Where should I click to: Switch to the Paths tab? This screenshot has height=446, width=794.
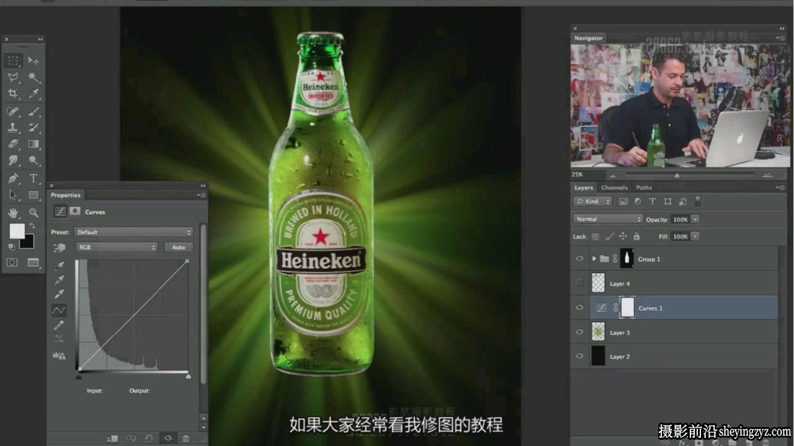tap(644, 188)
